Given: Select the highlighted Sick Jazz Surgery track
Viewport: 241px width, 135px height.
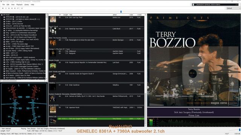Looking at the screenshot, I should point(101,118).
